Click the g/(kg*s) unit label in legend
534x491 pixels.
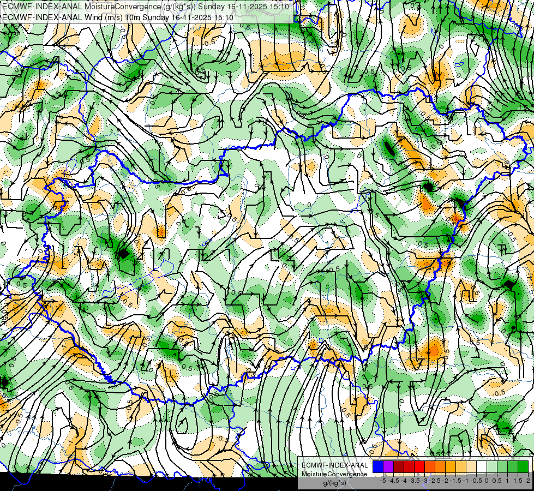(335, 483)
